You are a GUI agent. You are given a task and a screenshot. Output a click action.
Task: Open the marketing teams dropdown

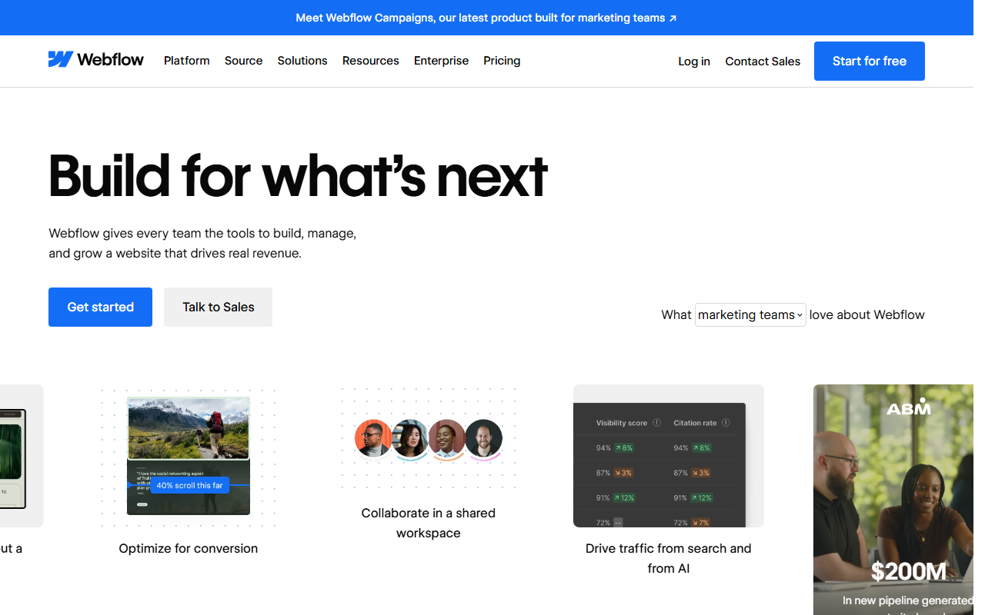coord(750,314)
